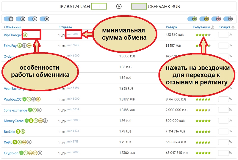Image resolution: width=238 pixels, height=160 pixels.
Task: Click the gray hand icon next to Crypt-on
Action: click(40, 153)
